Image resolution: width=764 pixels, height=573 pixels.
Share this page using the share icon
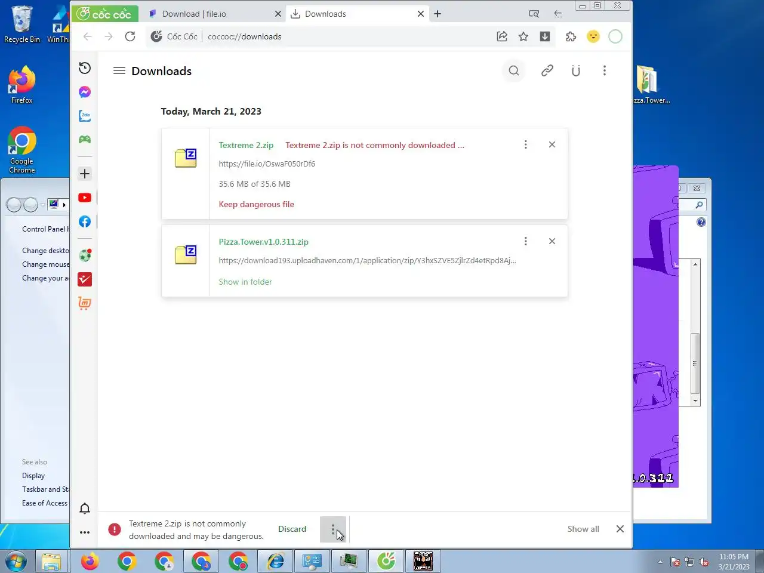coord(502,36)
